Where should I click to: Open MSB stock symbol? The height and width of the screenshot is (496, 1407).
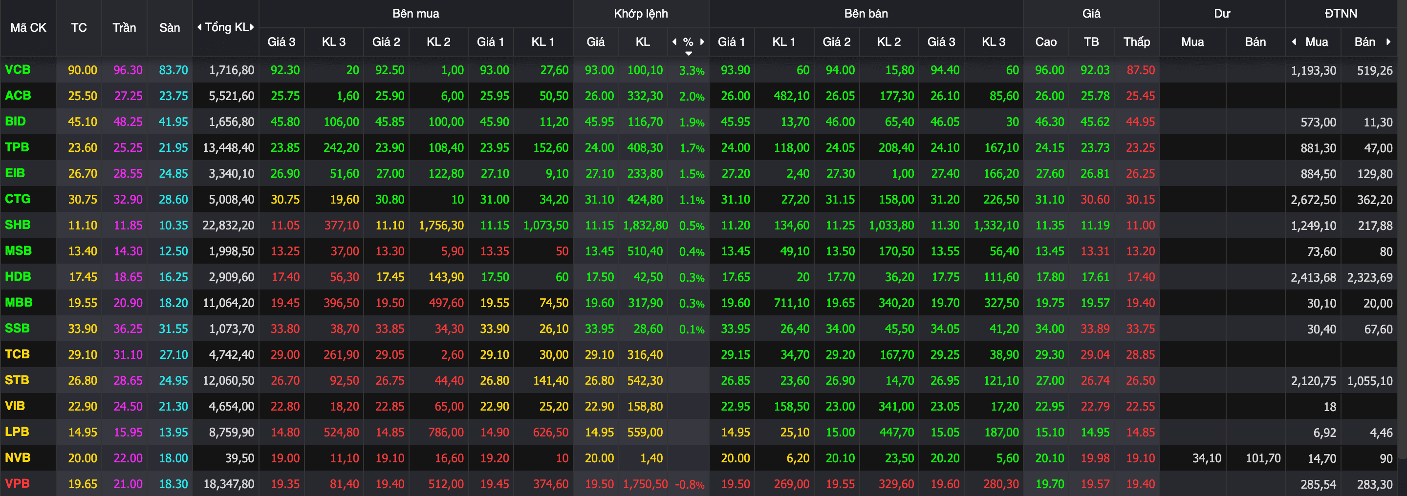[18, 251]
